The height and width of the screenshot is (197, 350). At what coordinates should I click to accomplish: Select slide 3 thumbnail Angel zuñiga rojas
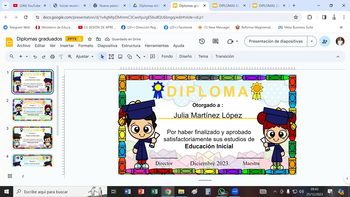tap(33, 137)
